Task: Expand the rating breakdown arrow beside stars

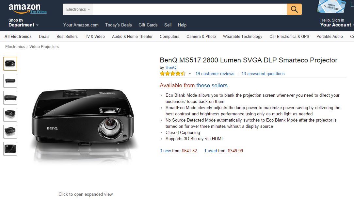Action: pyautogui.click(x=190, y=74)
